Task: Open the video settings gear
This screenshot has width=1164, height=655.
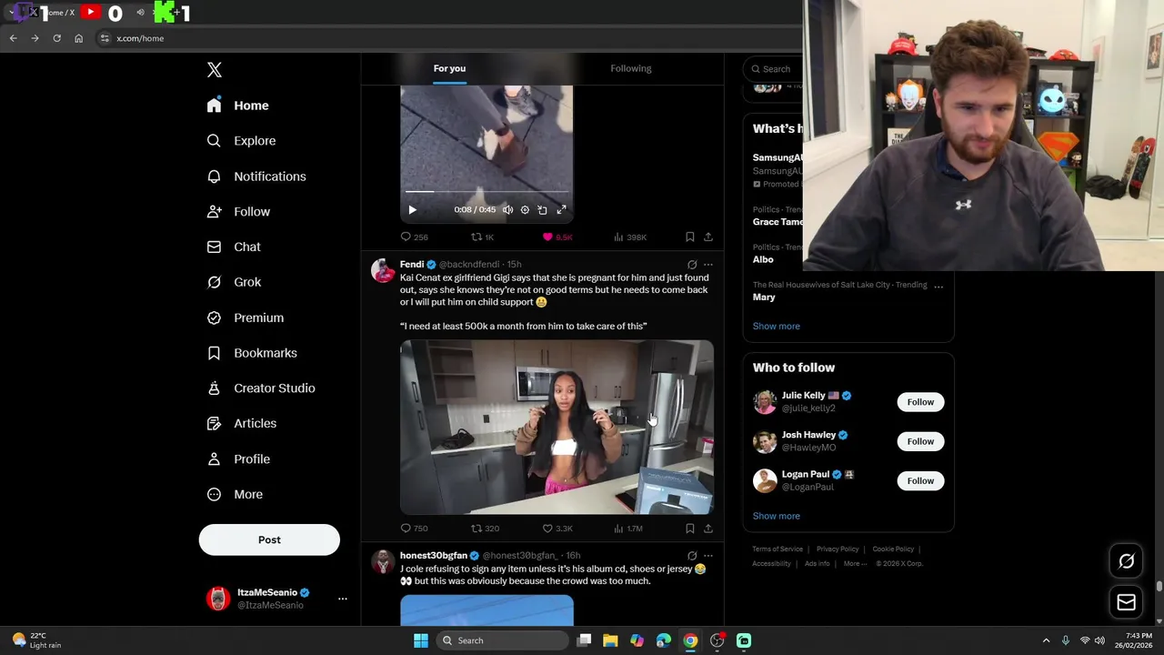Action: pyautogui.click(x=525, y=210)
